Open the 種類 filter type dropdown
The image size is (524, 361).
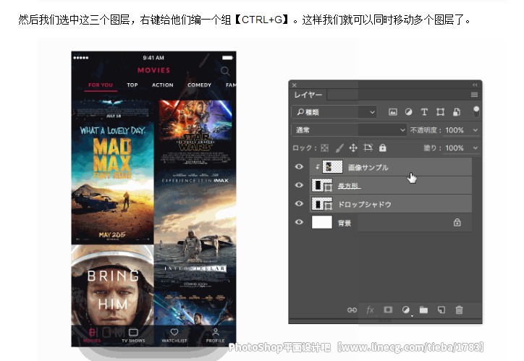pos(334,112)
